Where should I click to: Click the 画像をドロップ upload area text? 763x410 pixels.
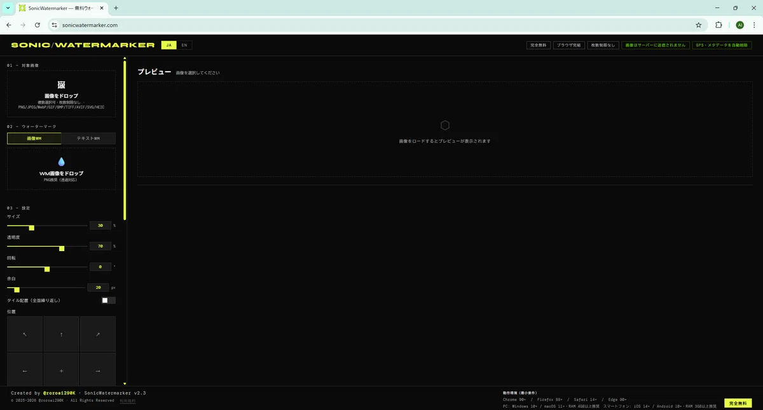[x=61, y=96]
